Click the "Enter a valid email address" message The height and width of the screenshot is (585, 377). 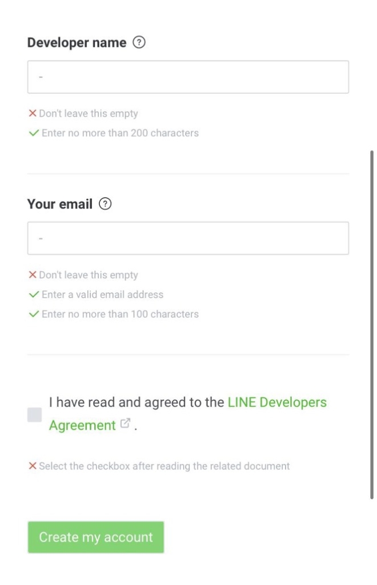[x=102, y=295]
